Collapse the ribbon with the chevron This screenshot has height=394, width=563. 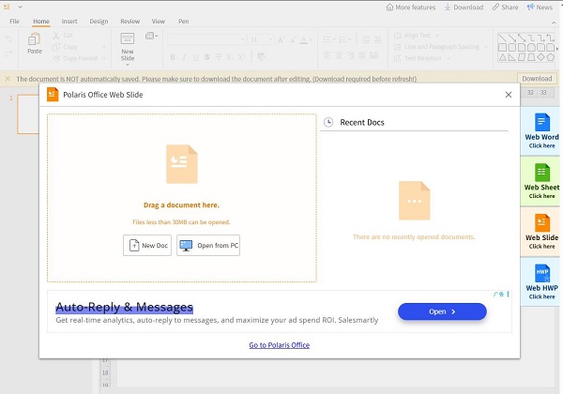(554, 23)
